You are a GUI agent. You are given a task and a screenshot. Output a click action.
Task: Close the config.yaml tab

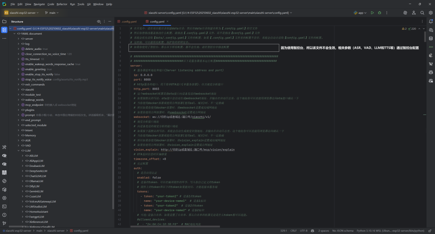(x=168, y=21)
